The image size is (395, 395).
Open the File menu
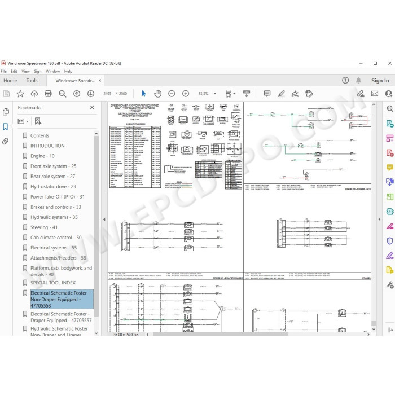click(3, 71)
